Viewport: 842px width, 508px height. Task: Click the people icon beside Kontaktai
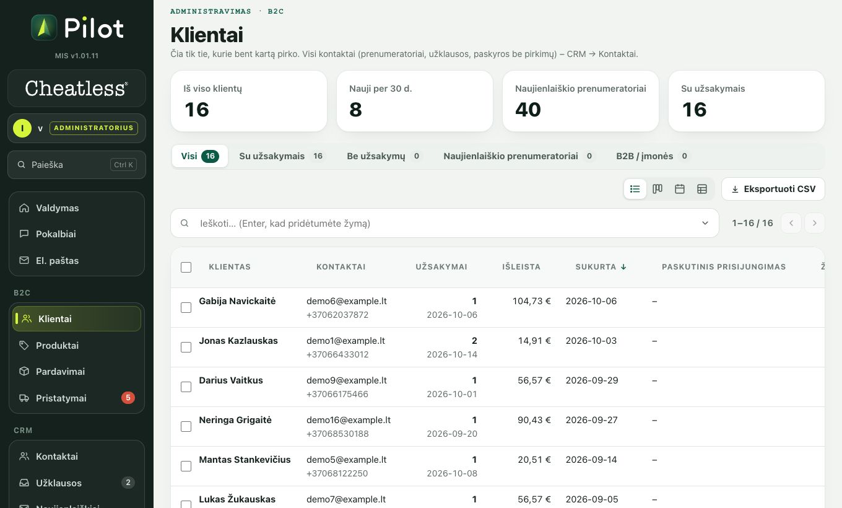pos(24,457)
